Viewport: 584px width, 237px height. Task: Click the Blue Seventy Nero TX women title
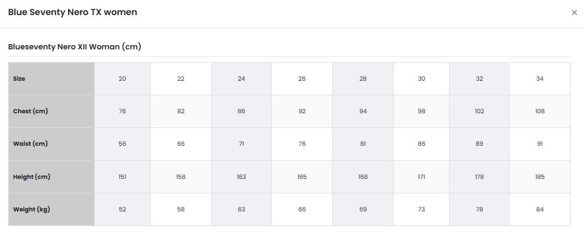[73, 12]
